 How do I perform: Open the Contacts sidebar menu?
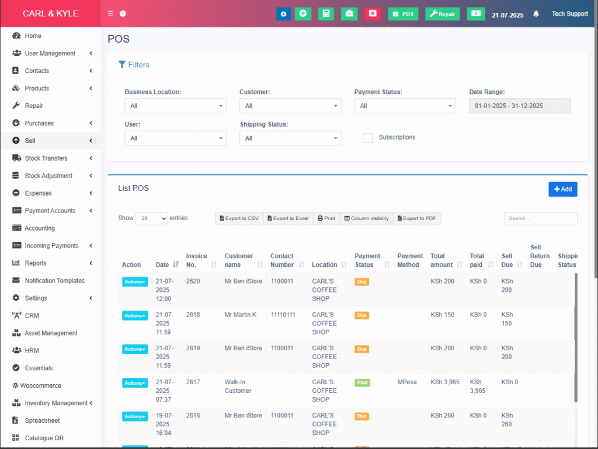click(51, 71)
